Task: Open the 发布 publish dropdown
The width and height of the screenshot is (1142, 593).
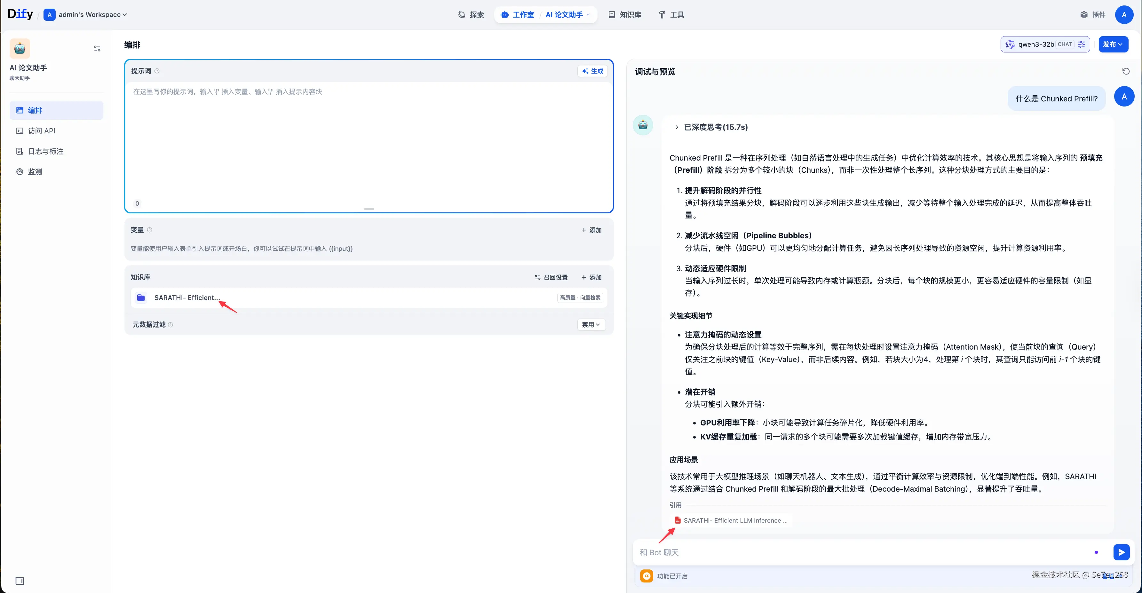Action: [1113, 44]
